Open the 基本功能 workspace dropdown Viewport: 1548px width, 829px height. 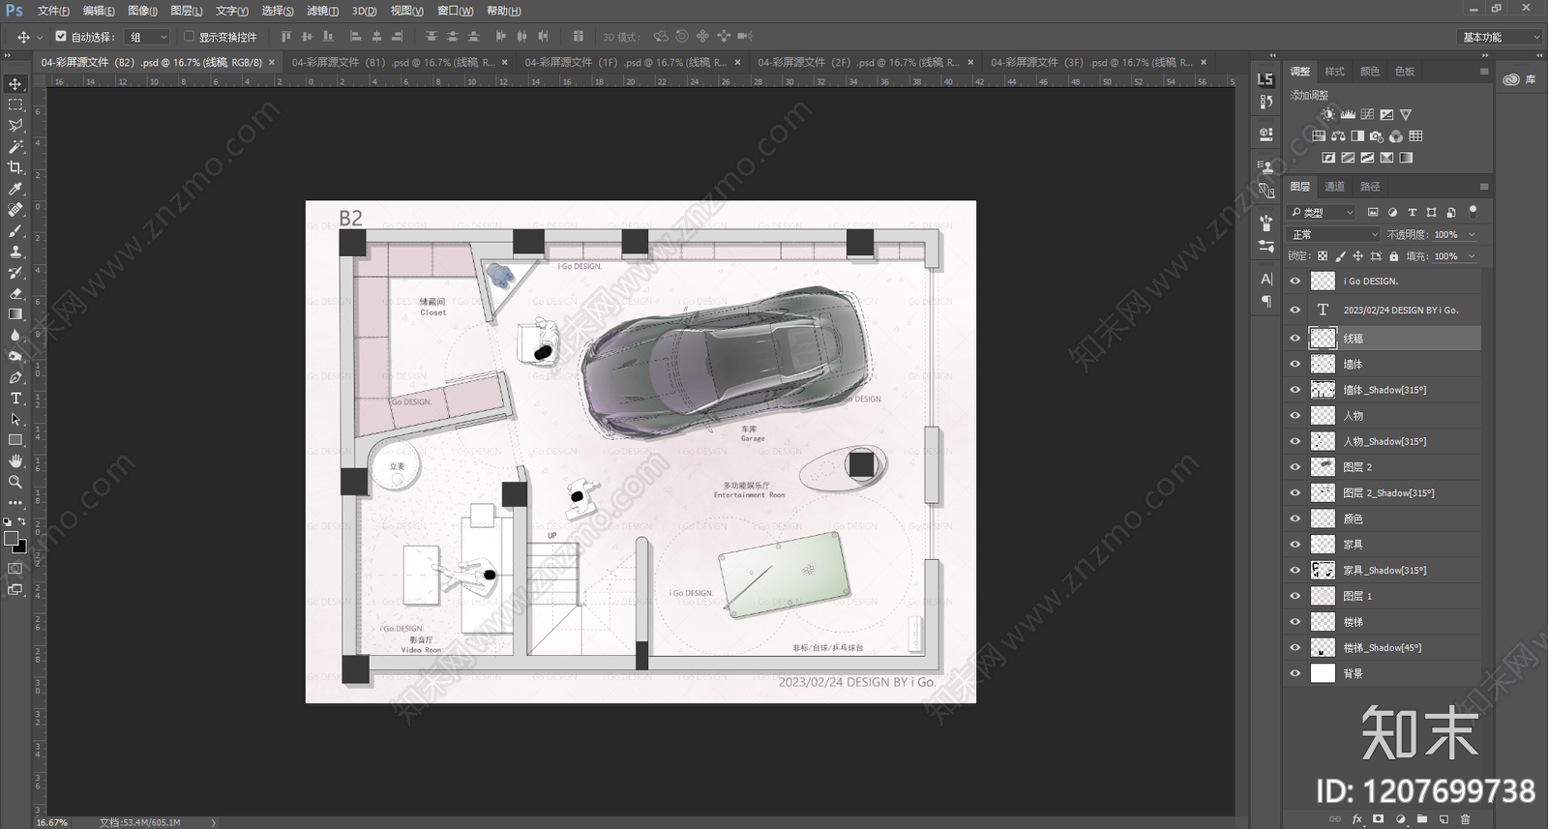(x=1499, y=37)
